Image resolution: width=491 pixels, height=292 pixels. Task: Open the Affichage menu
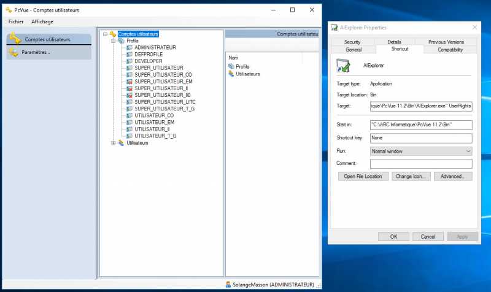point(42,21)
